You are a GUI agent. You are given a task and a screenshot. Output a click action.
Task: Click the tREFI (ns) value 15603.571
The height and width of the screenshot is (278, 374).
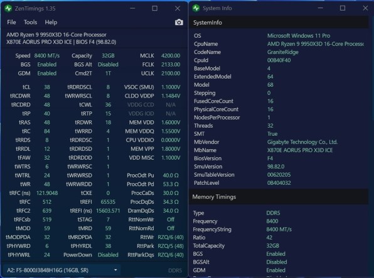tap(108, 211)
